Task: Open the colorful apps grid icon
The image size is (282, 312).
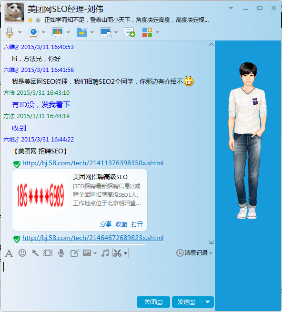Action: pyautogui.click(x=147, y=32)
